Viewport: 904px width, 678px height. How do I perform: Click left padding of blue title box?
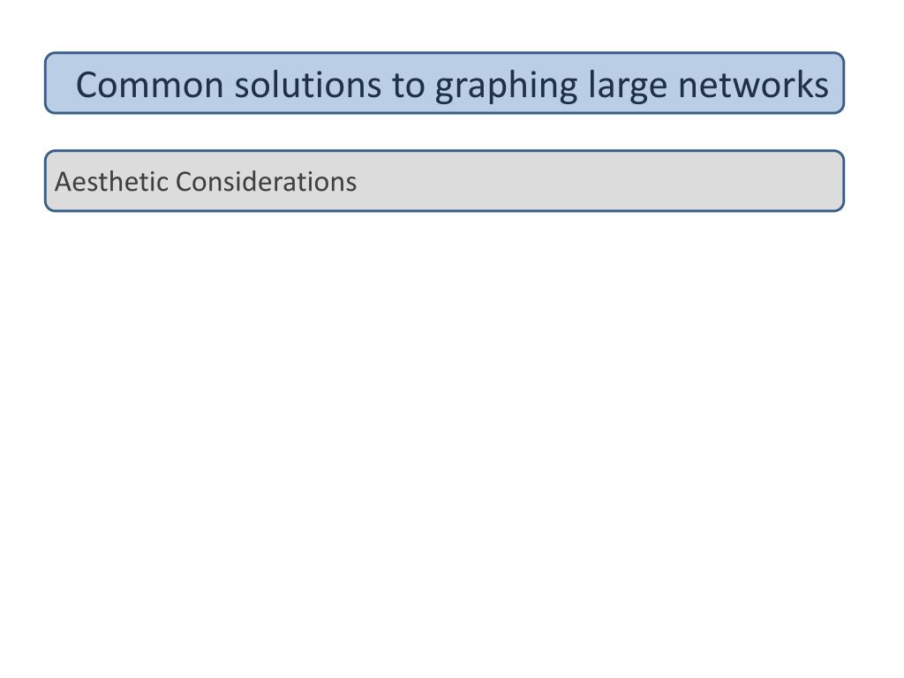[61, 83]
